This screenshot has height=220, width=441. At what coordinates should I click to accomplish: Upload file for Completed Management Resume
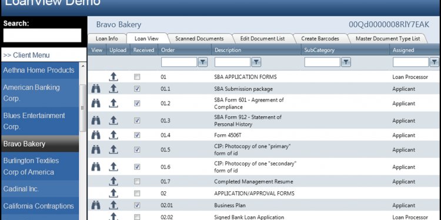point(113,181)
